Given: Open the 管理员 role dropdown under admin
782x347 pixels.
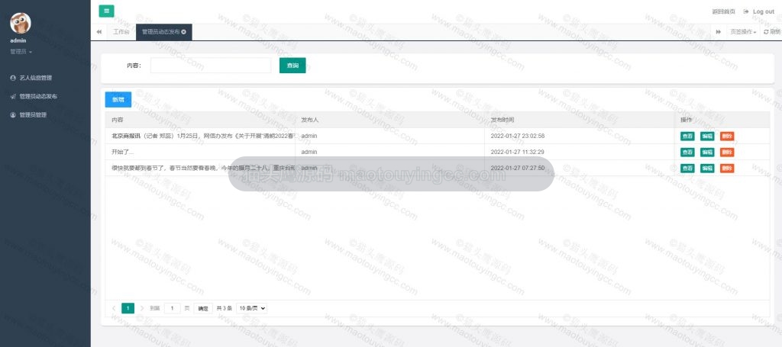Looking at the screenshot, I should coord(21,52).
